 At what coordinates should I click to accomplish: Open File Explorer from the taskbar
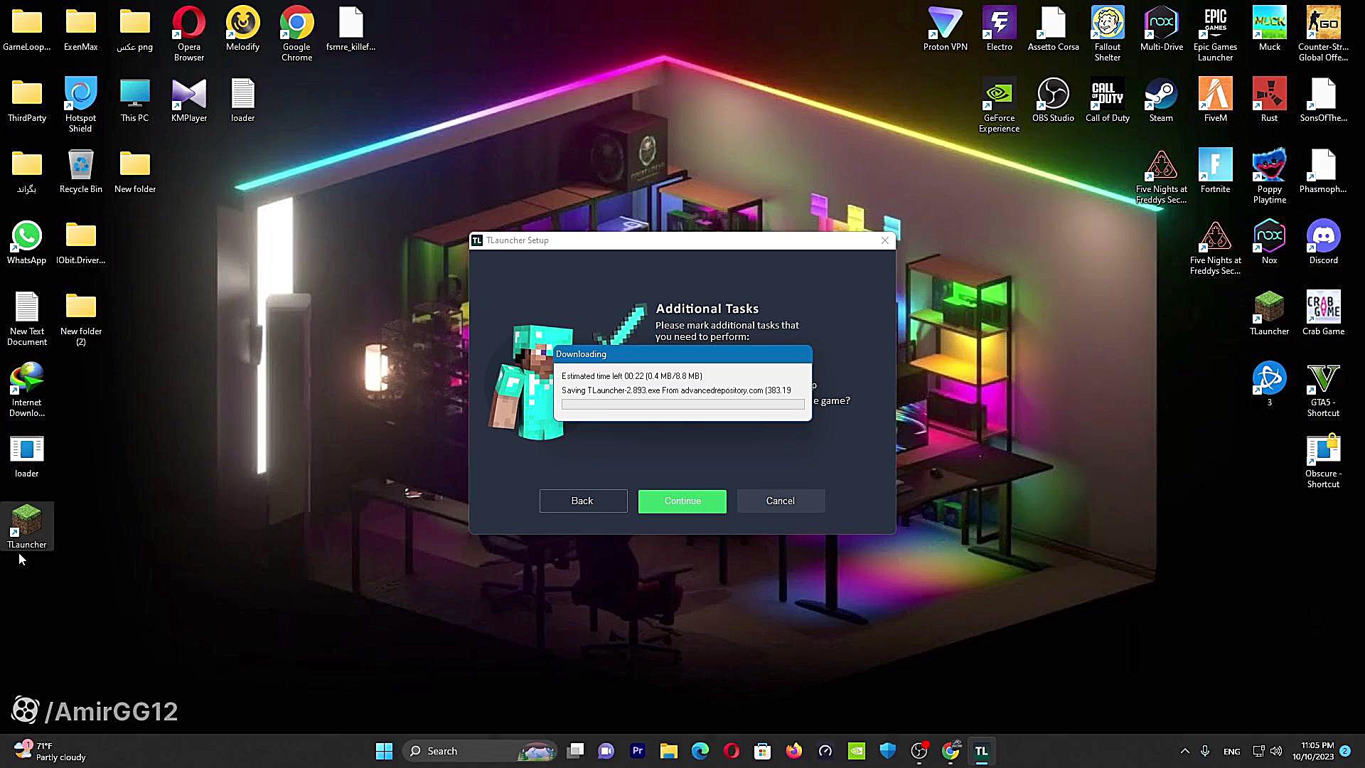[668, 751]
